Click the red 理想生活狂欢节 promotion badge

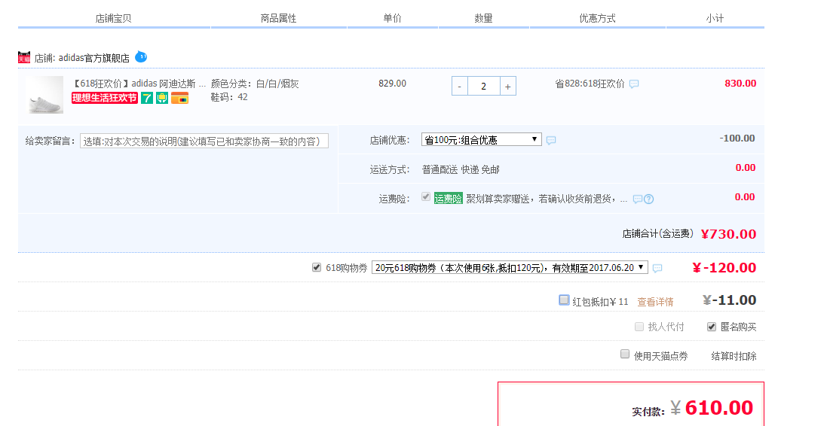105,98
